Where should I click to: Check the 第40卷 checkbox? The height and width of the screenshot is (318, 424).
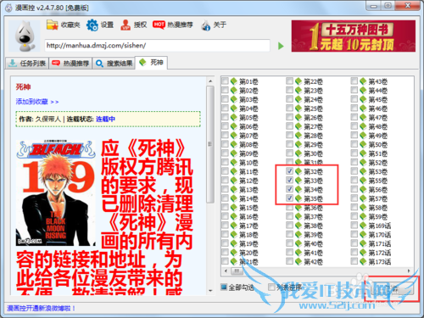289,243
